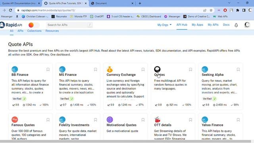
Task: Open the ChatGPT bookmark
Action: click(x=97, y=17)
